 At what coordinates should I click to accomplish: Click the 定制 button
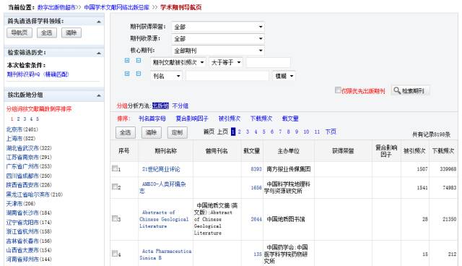[x=177, y=133]
